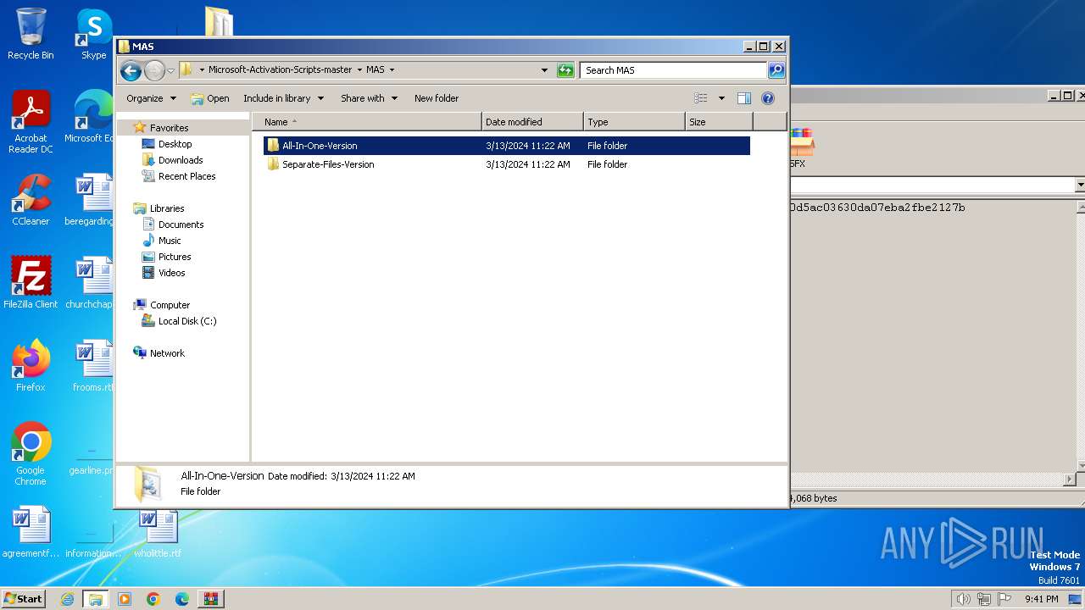Open Windows Media Player from taskbar

(125, 599)
